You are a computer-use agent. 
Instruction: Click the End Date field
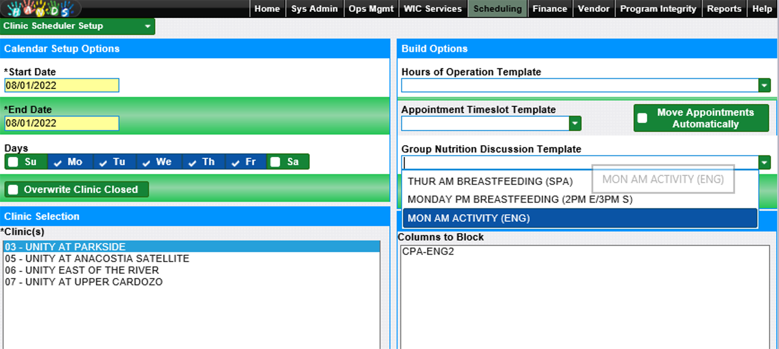62,124
